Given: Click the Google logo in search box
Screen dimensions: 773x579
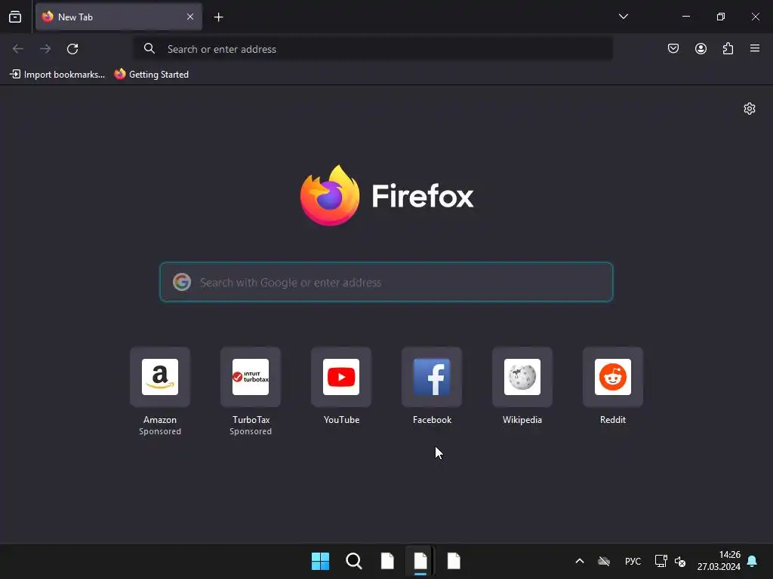Looking at the screenshot, I should click(181, 282).
